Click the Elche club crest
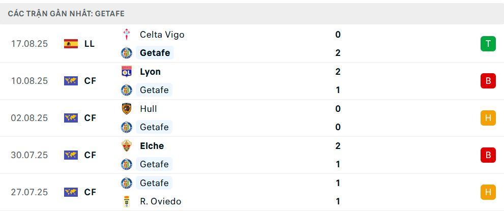The height and width of the screenshot is (211, 504). point(126,146)
